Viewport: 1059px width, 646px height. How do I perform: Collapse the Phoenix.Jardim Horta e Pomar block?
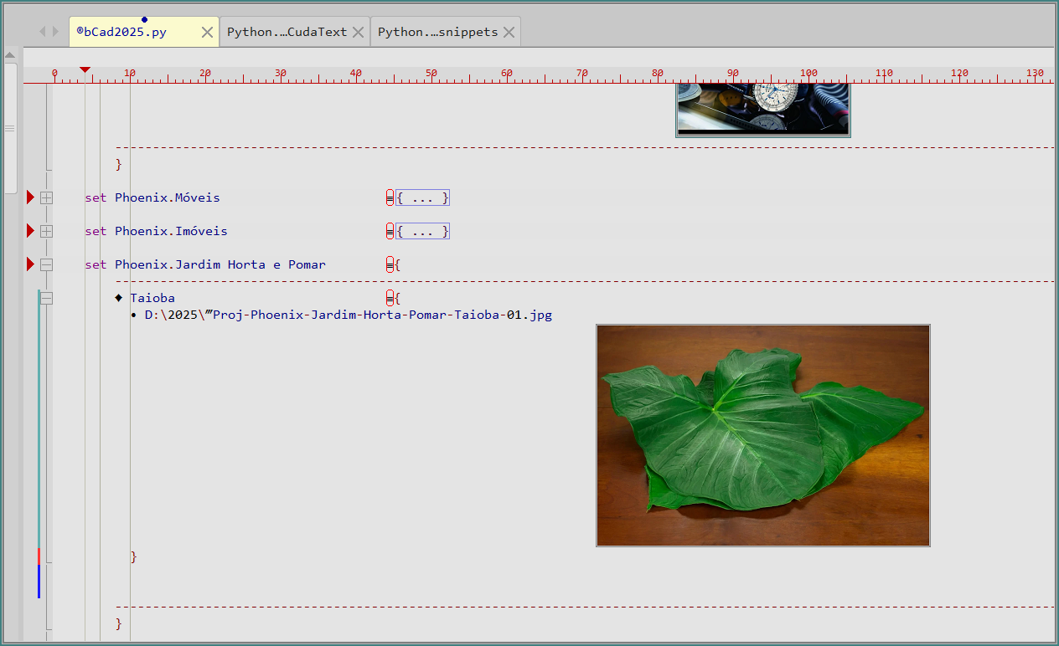point(47,264)
